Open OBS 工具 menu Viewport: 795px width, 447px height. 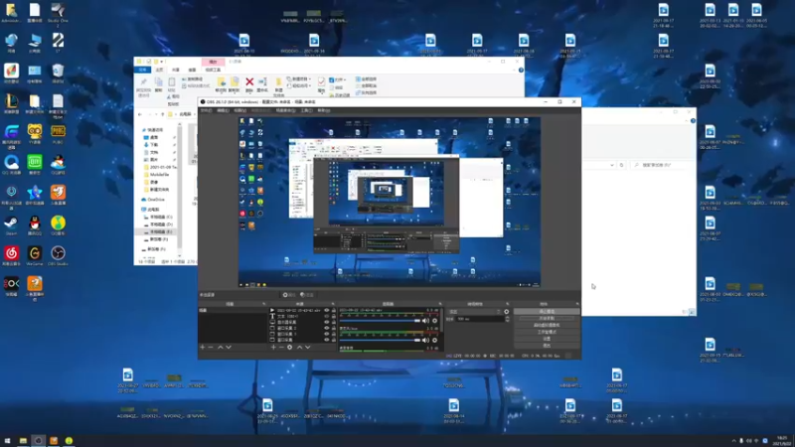coord(306,110)
